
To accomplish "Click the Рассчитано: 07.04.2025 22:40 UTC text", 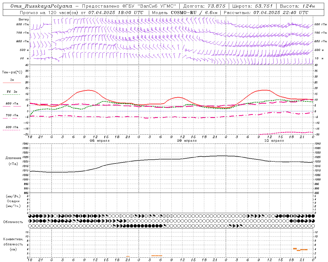I will [266, 13].
